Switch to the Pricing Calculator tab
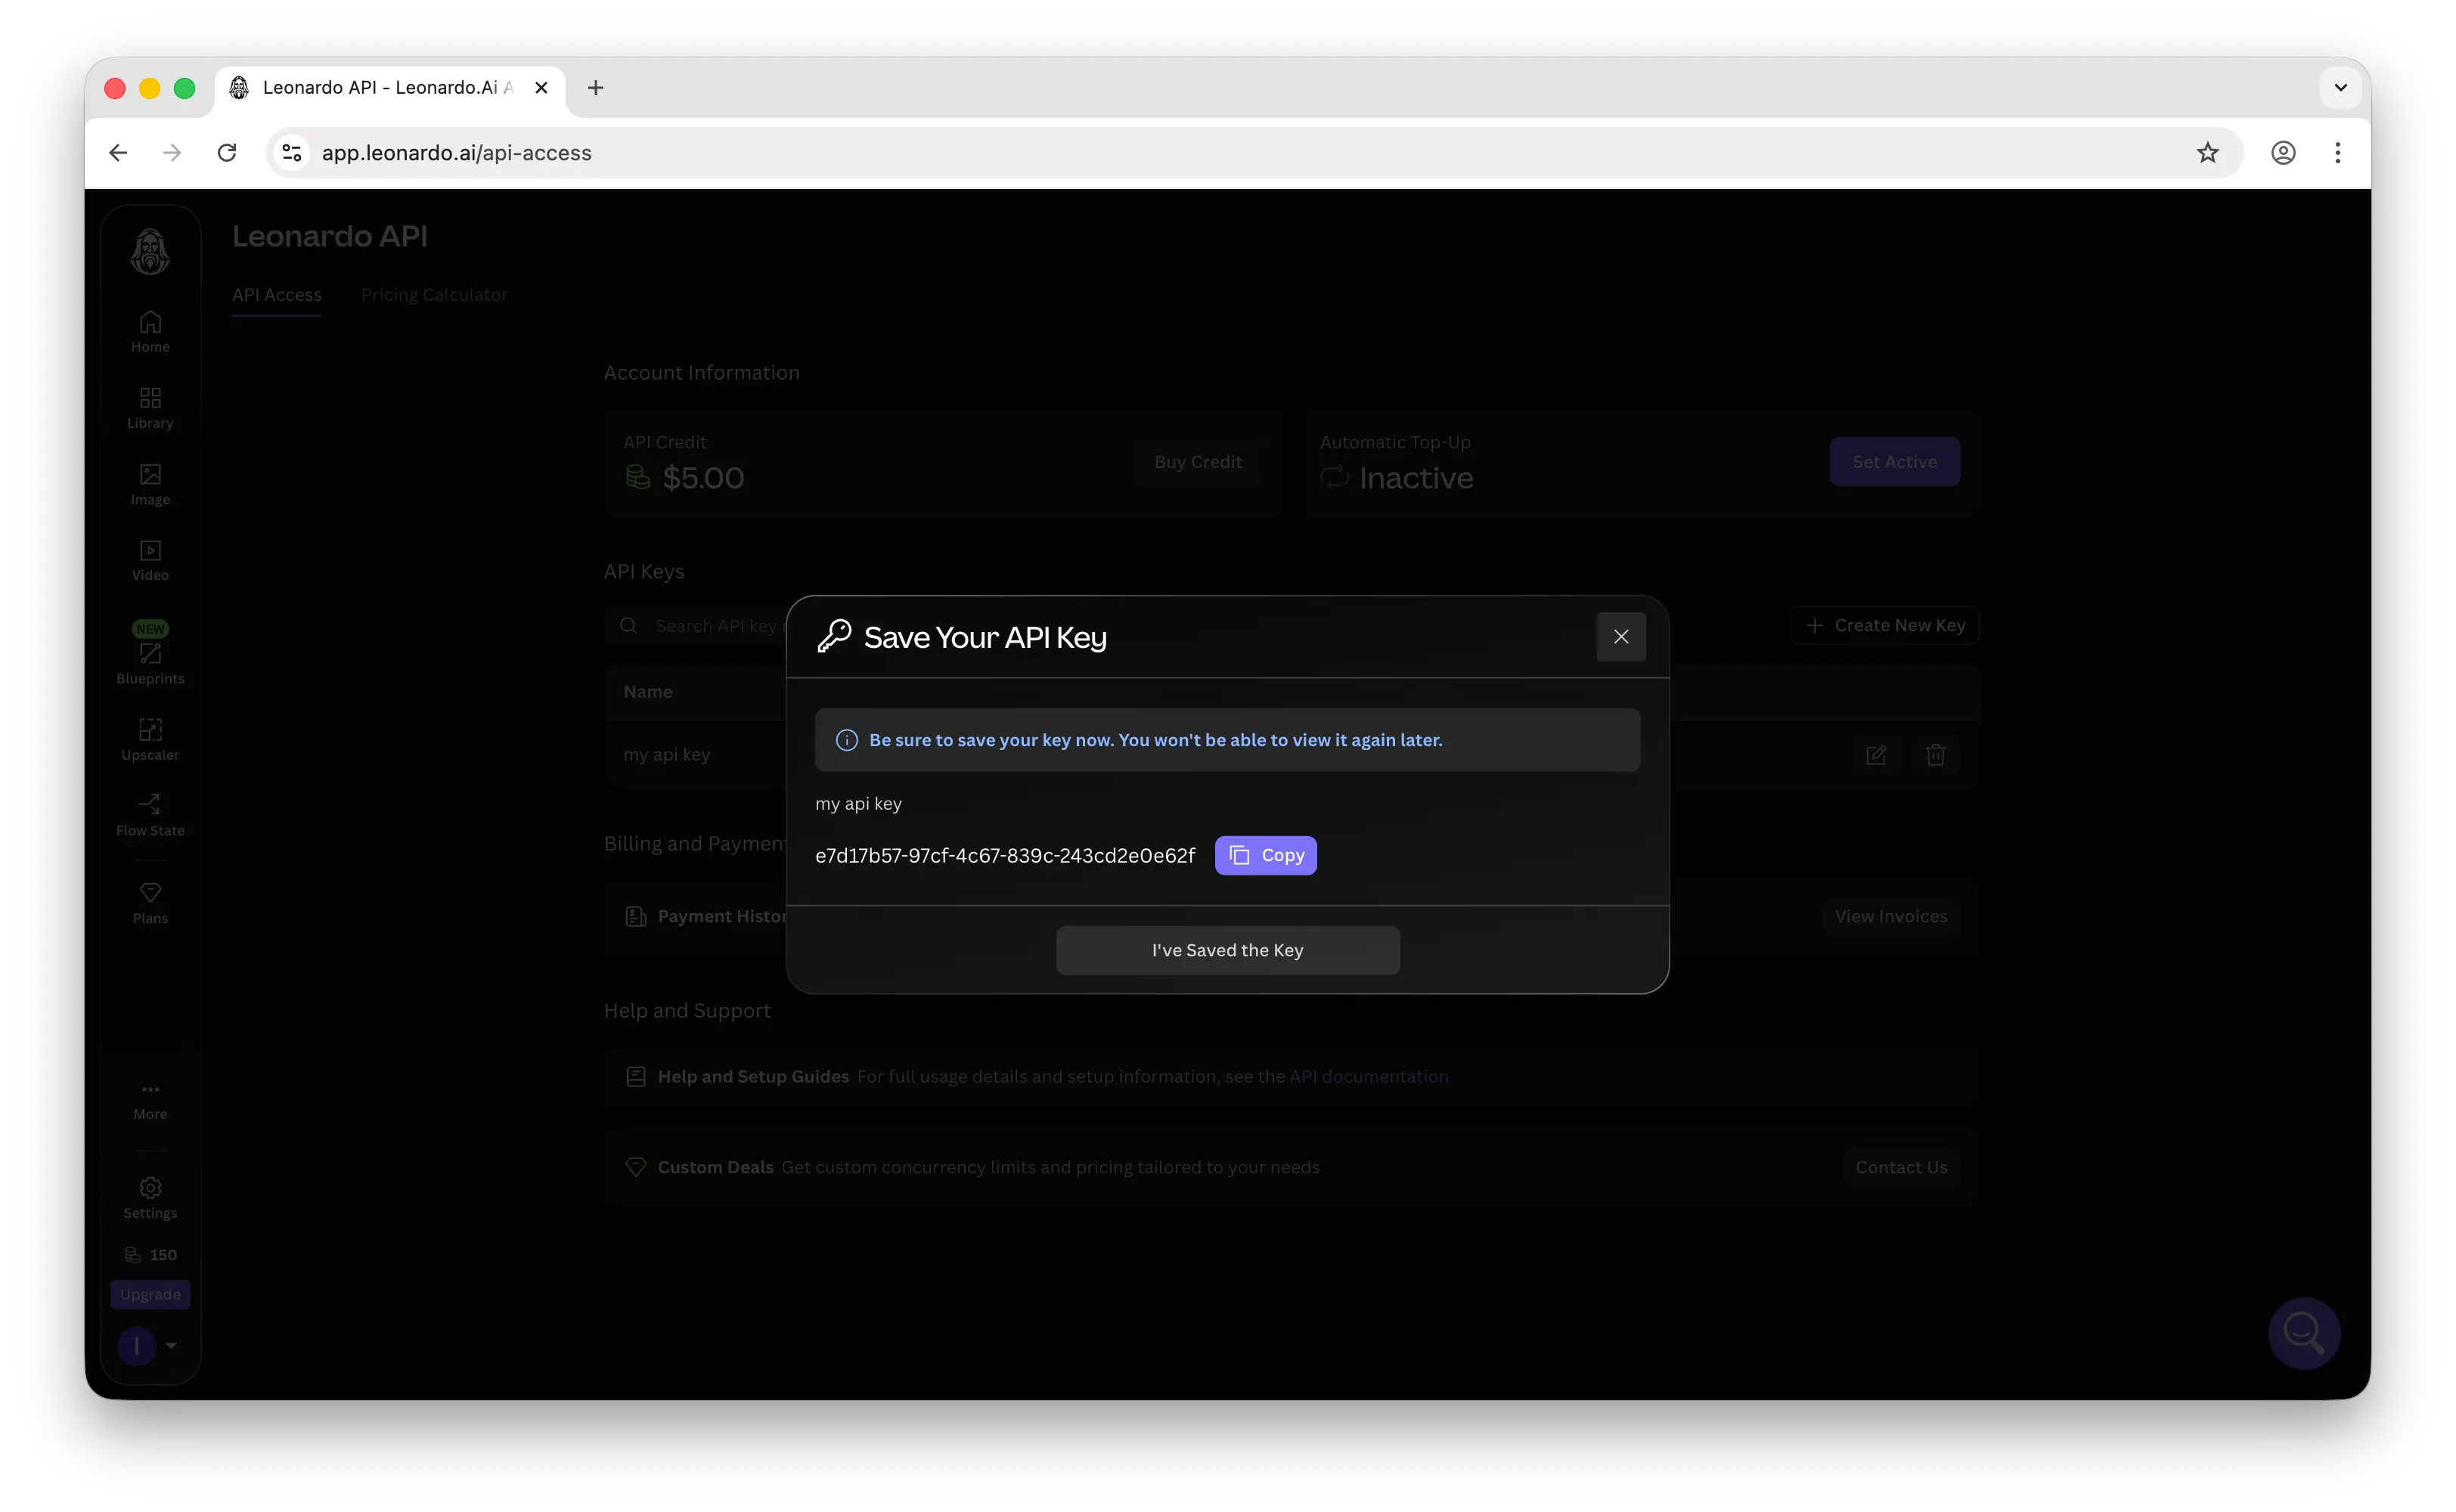Viewport: 2456px width, 1512px height. 435,295
